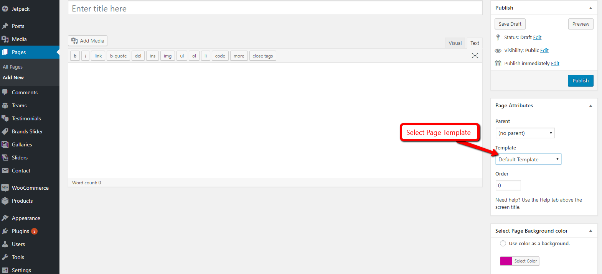Open Appearance via paintbrush icon

tap(5, 218)
